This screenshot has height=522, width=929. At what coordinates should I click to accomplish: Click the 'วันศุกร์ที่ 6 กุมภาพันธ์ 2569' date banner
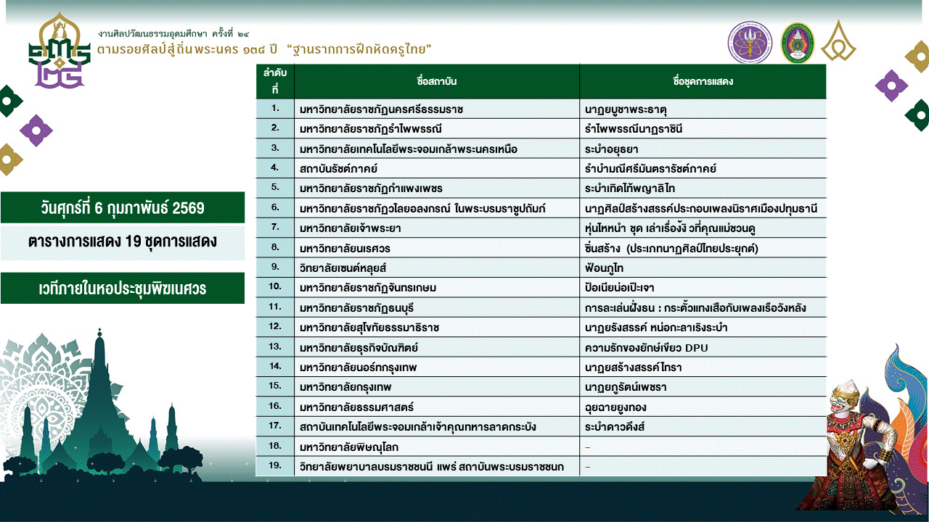pyautogui.click(x=122, y=208)
